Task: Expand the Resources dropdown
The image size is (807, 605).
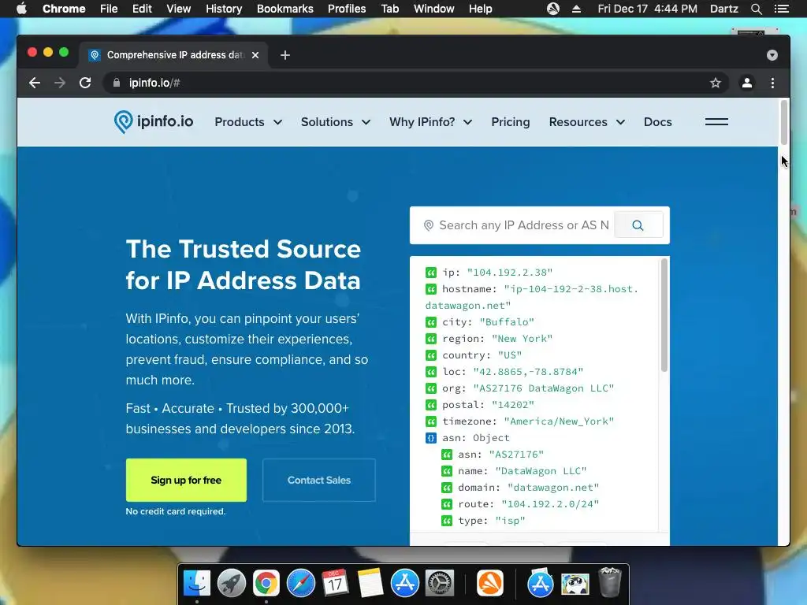Action: [x=586, y=122]
